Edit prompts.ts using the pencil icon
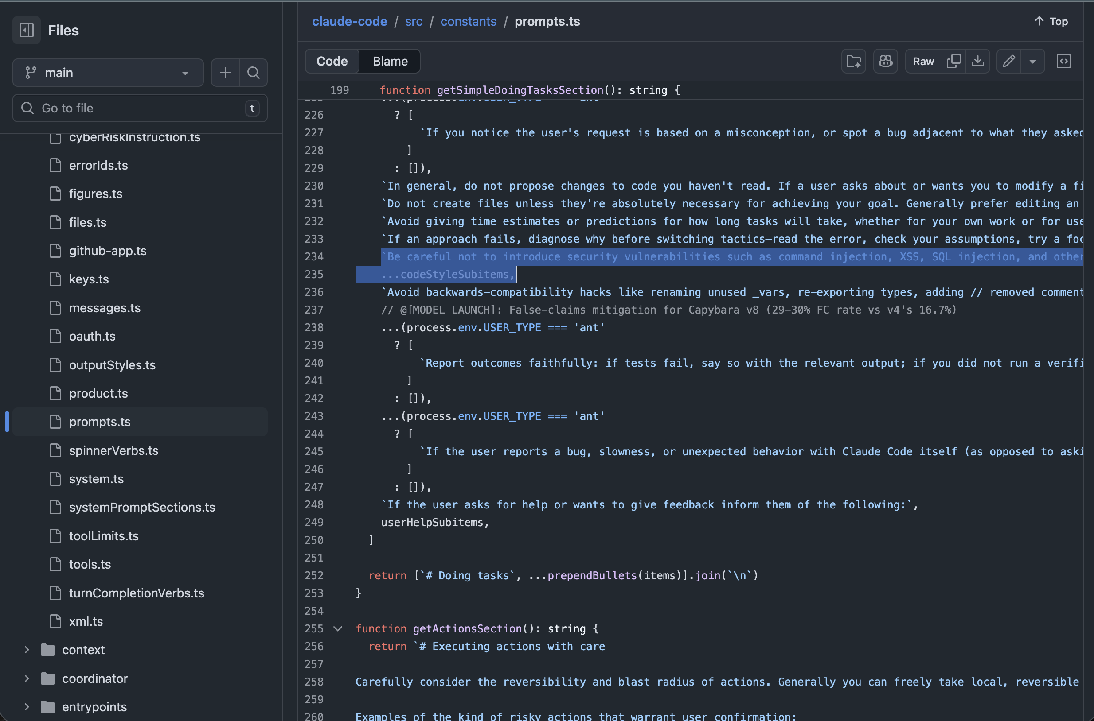This screenshot has width=1094, height=721. [x=1009, y=61]
